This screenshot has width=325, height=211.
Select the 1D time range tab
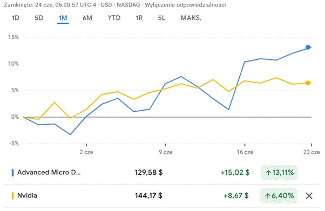tap(16, 18)
